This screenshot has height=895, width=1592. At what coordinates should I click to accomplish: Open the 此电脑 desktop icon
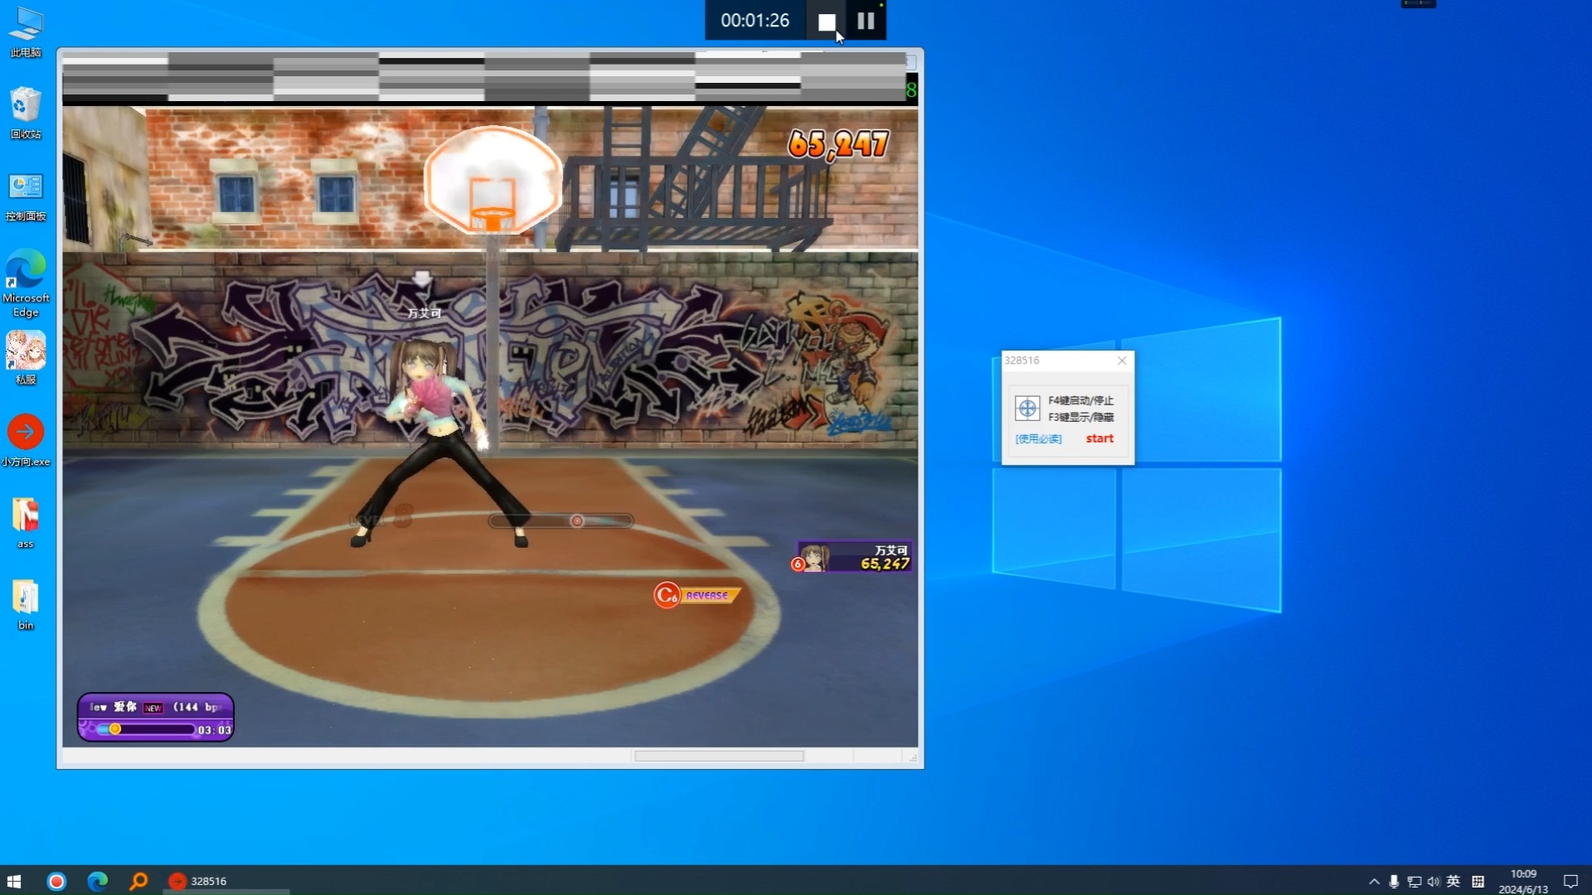click(x=26, y=32)
